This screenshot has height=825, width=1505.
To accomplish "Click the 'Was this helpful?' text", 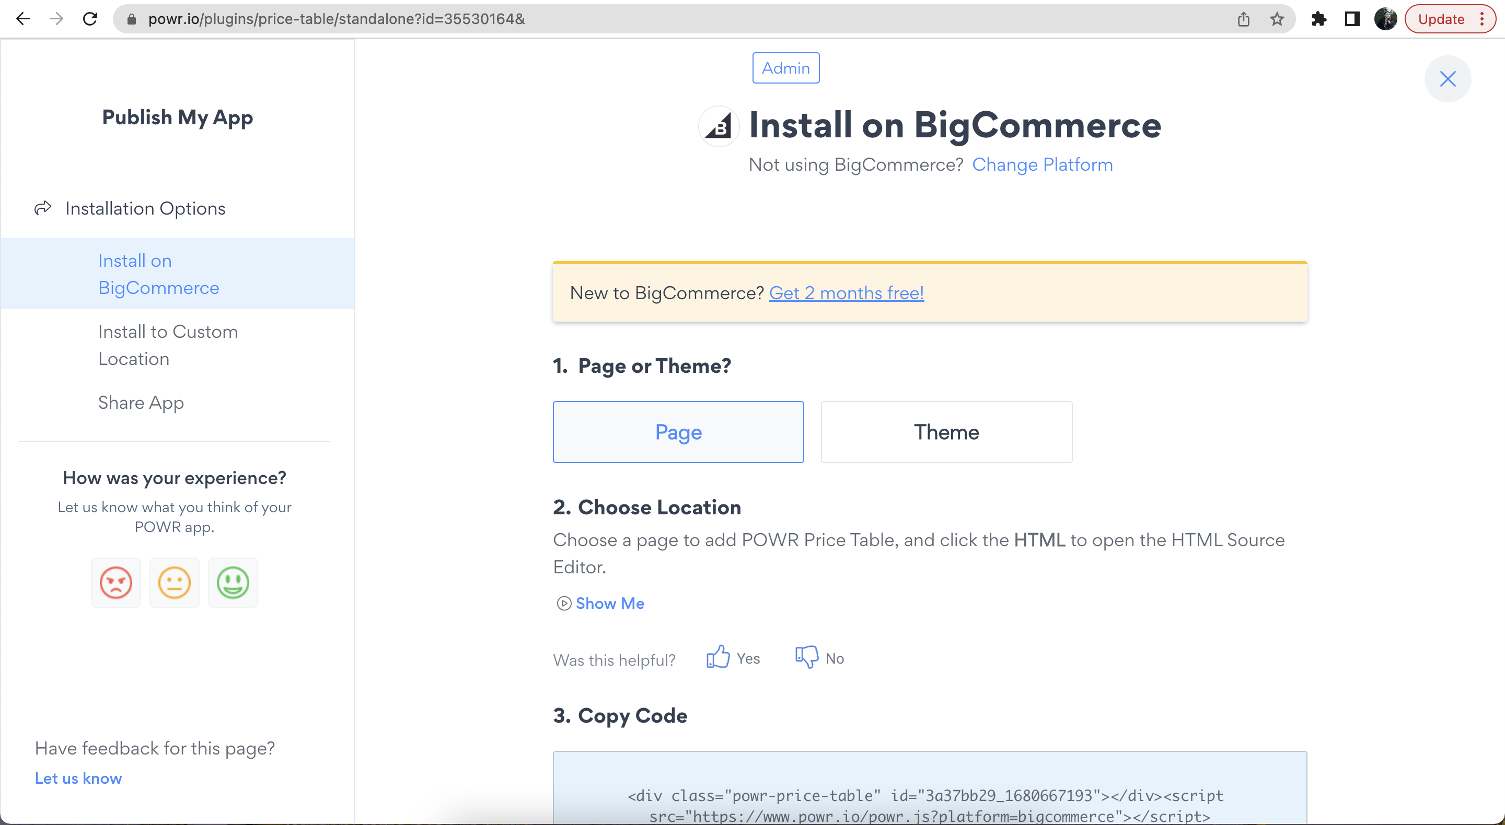I will (x=614, y=660).
